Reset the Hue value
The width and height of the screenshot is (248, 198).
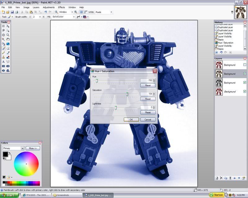coord(148,85)
